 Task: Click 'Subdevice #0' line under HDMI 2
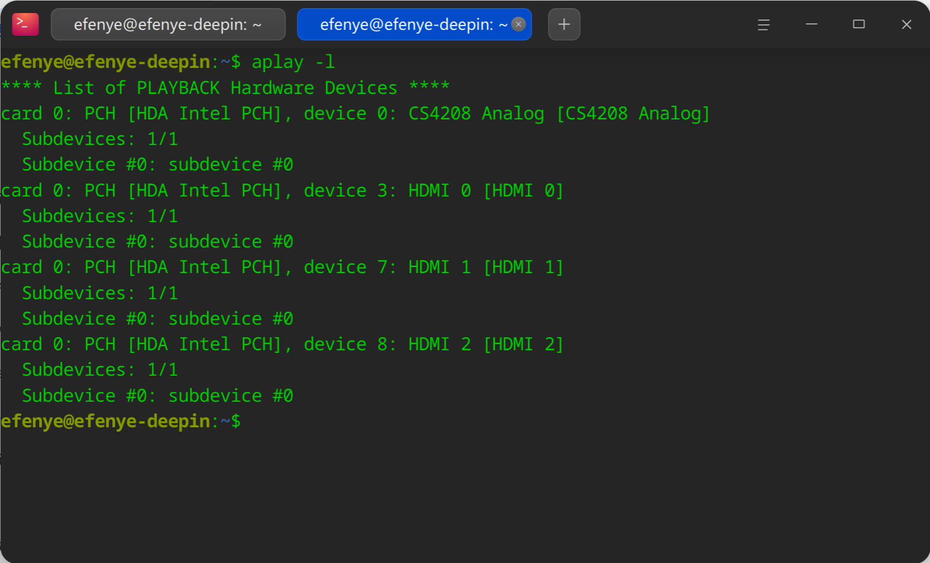tap(158, 396)
